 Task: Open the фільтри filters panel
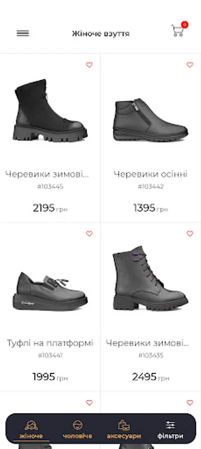170,430
